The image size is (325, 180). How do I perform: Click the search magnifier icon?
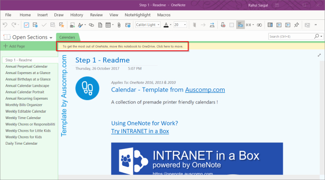tap(316, 36)
